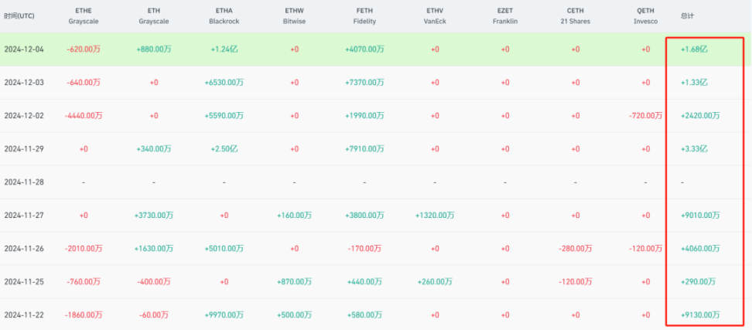Click the 总计 total column header

(x=687, y=15)
